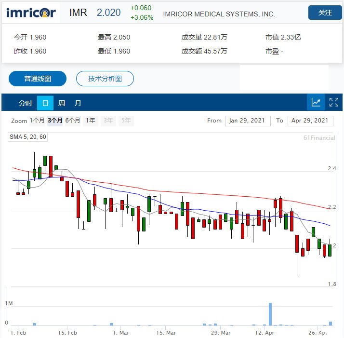Set zoom range to 1年
Viewport: 344px width, 338px height.
pos(91,121)
